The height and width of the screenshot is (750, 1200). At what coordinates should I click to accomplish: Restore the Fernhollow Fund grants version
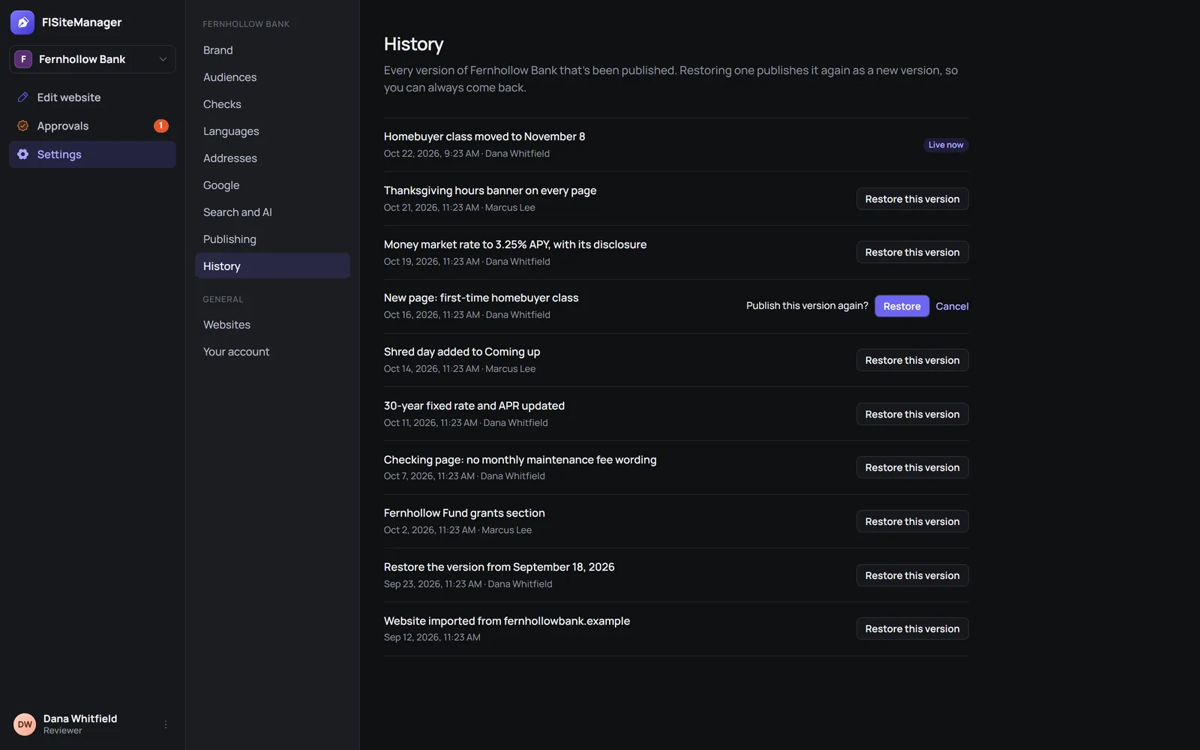[x=912, y=521]
